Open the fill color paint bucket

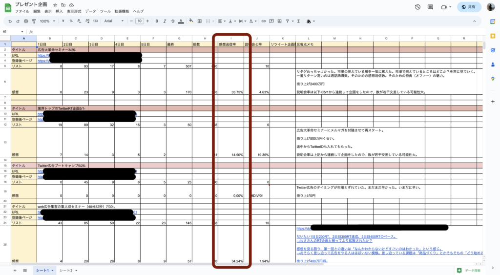[191, 21]
